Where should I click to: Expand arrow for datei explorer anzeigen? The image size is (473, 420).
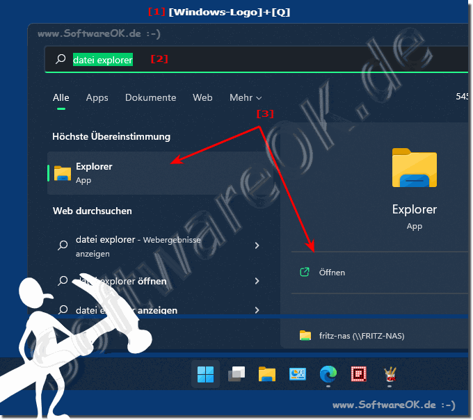pyautogui.click(x=257, y=310)
